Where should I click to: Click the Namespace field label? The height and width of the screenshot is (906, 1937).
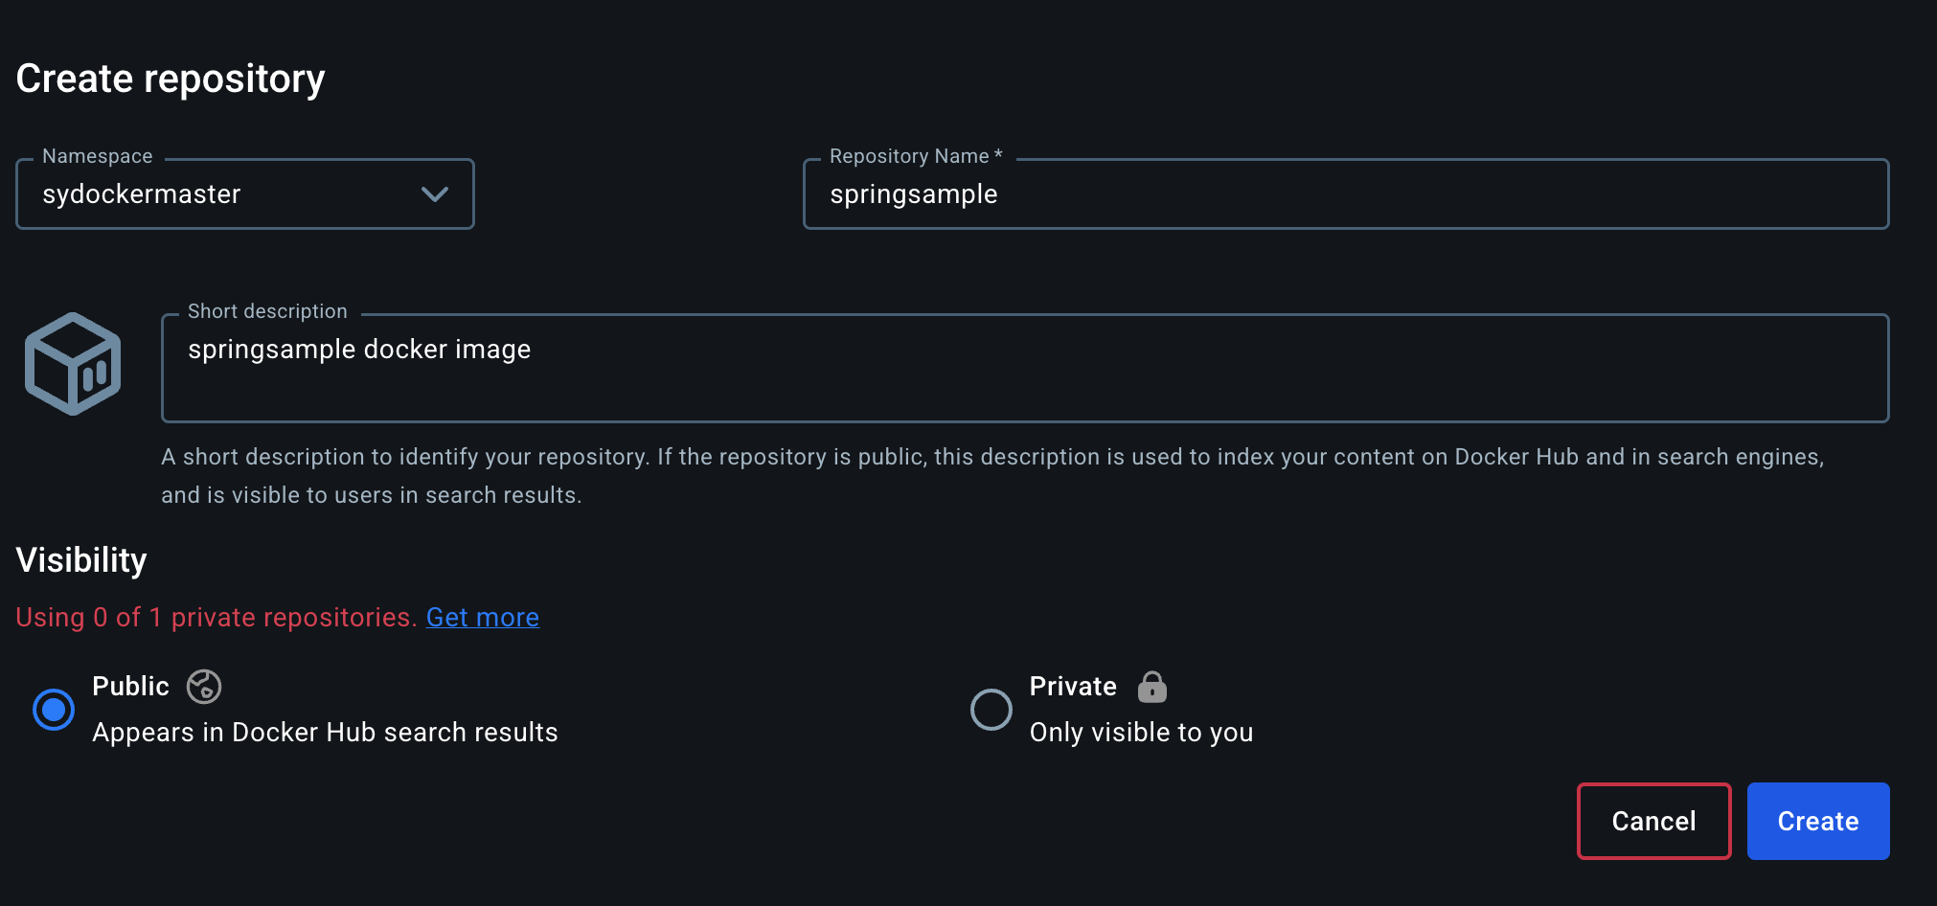pyautogui.click(x=98, y=156)
